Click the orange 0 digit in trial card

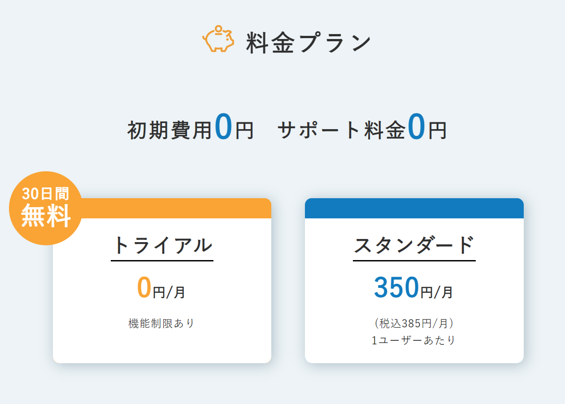[144, 287]
